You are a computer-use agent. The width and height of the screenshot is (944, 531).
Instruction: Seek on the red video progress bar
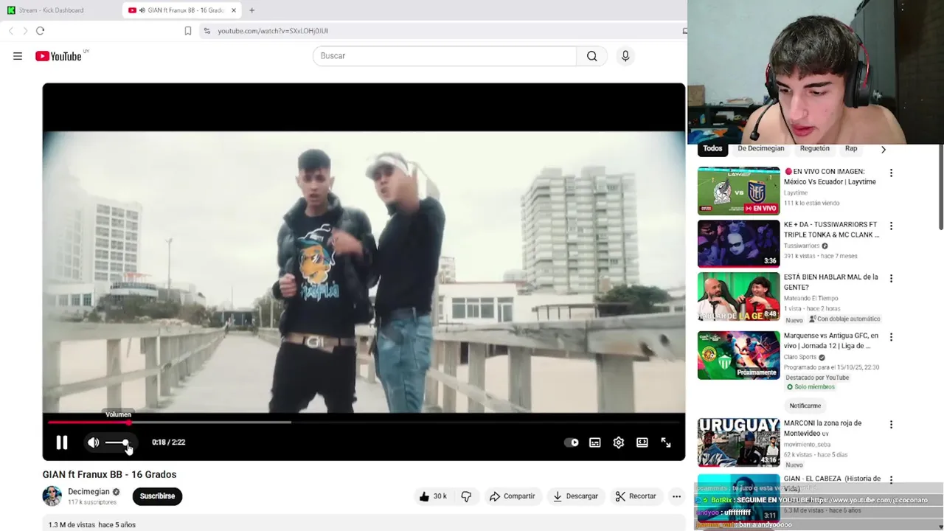pyautogui.click(x=363, y=423)
